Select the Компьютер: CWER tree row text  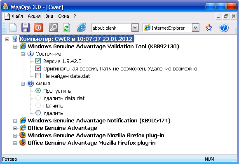click(x=77, y=39)
